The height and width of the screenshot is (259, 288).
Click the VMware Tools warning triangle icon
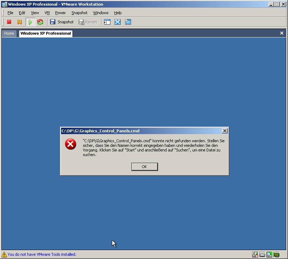click(4, 254)
